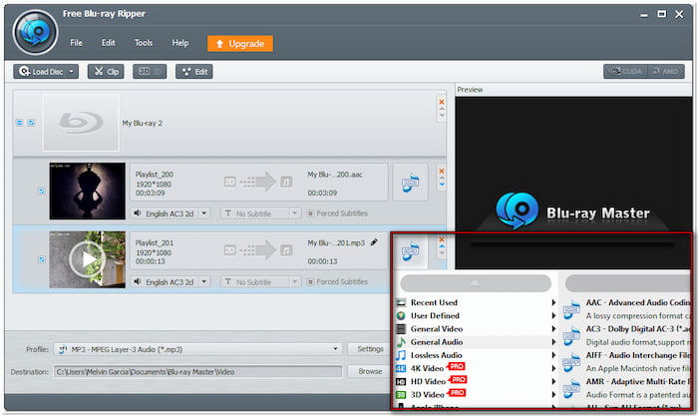Click the Destination path field
The width and height of the screenshot is (698, 416).
[x=198, y=371]
